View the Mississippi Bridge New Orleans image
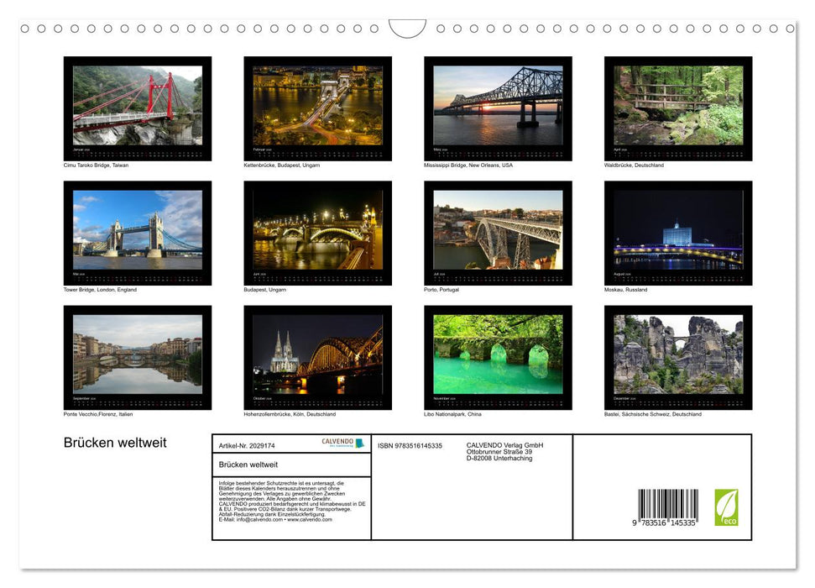 498,108
